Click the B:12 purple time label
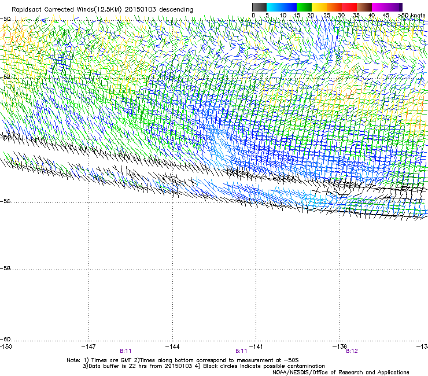 [352, 351]
